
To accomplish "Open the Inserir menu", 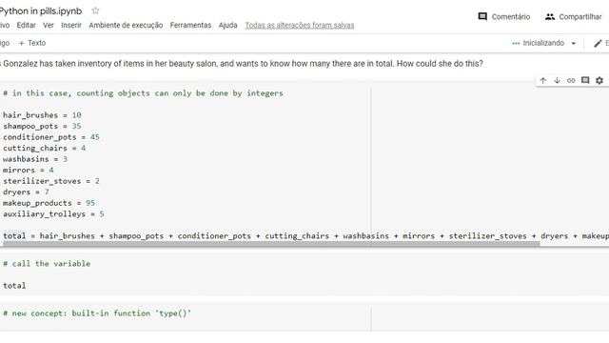I will (x=71, y=26).
